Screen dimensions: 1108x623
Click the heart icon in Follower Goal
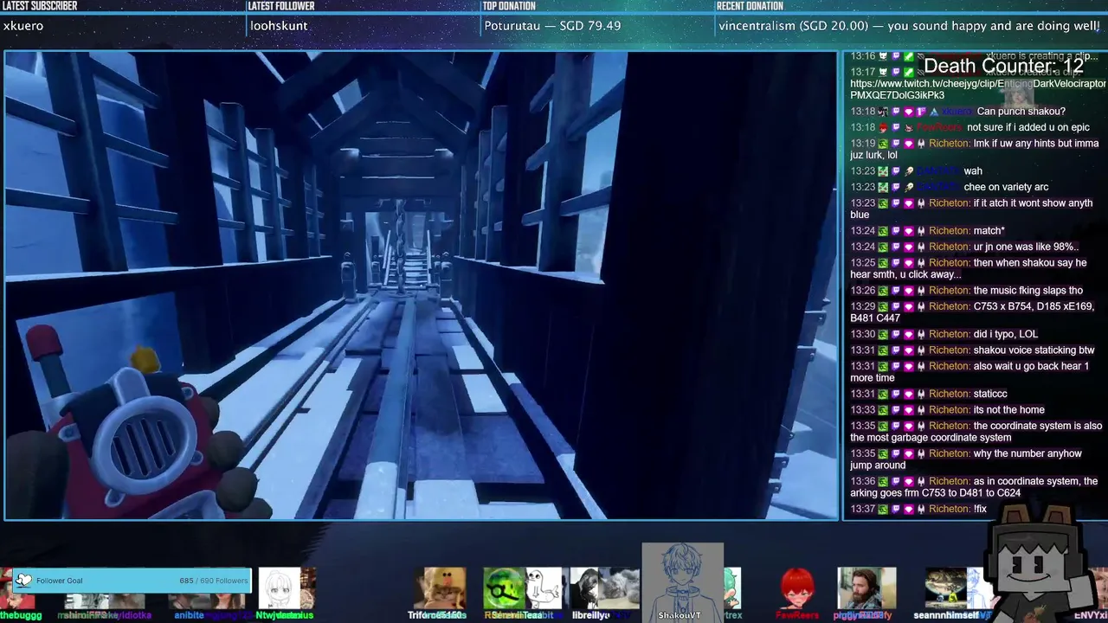23,581
